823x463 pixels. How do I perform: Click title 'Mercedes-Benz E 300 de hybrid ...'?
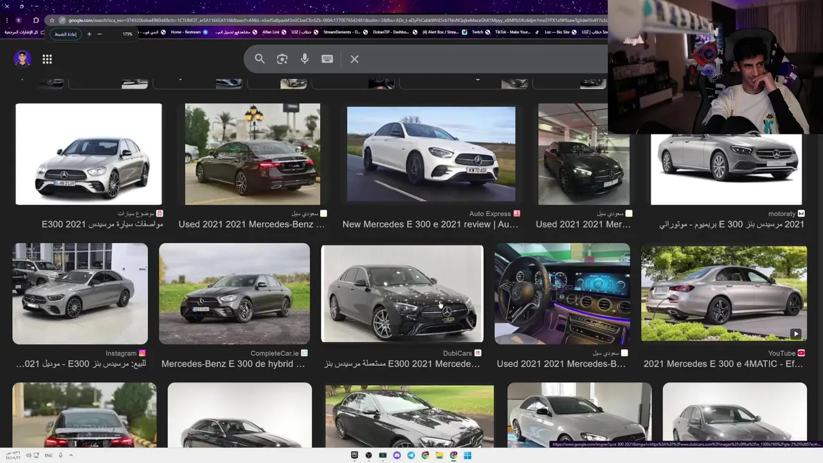tap(233, 364)
